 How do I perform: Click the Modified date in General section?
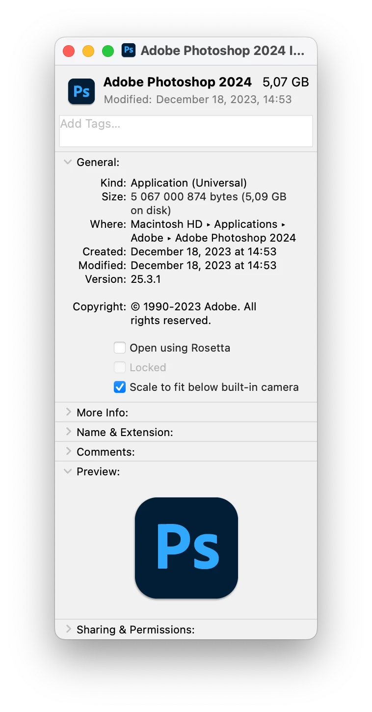(204, 266)
